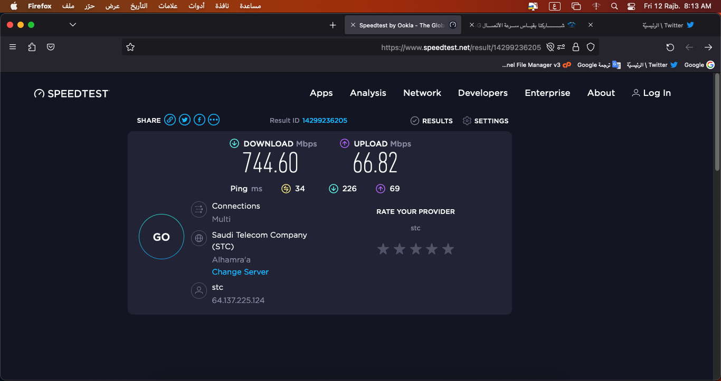Open the About navigation item
721x381 pixels.
click(601, 93)
